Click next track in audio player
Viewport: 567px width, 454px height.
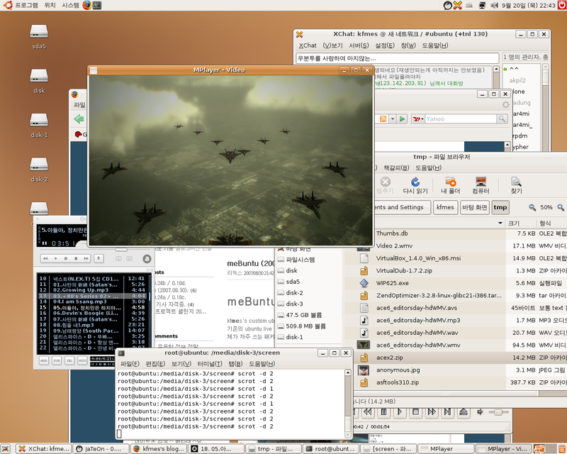86,258
